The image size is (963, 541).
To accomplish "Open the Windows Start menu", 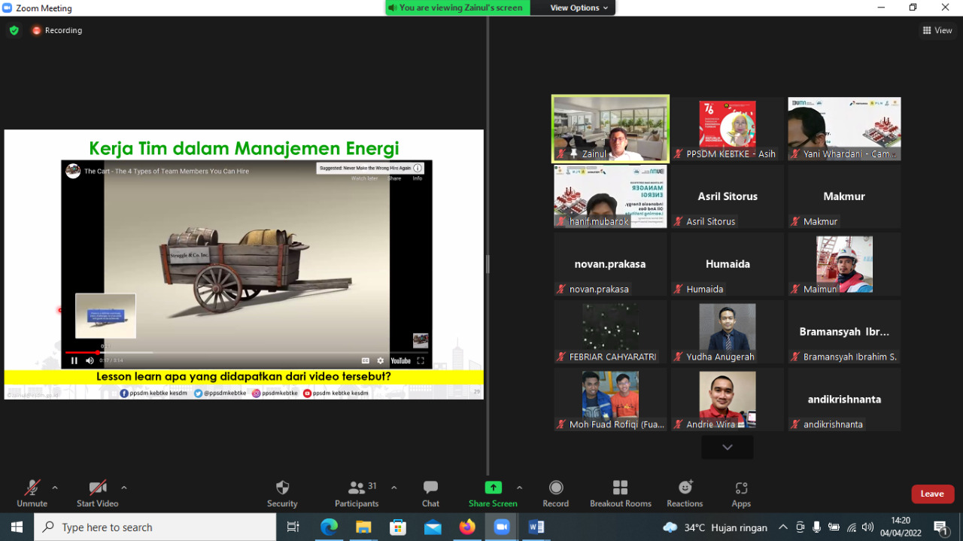I will click(17, 527).
